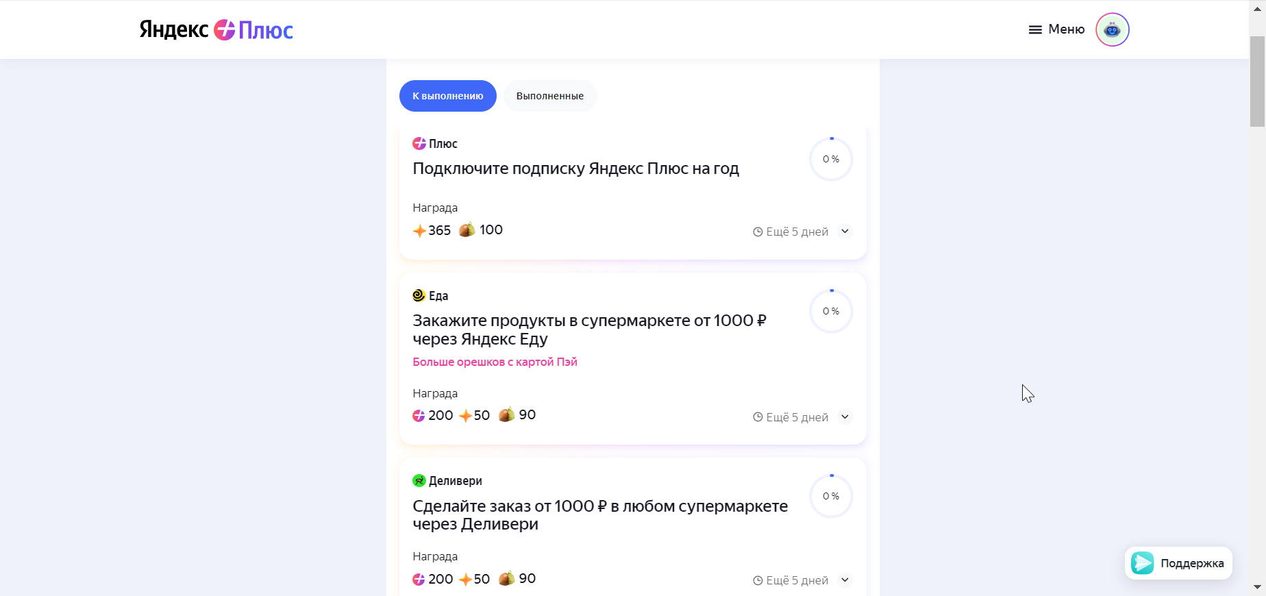Click the Деливери service icon

419,480
